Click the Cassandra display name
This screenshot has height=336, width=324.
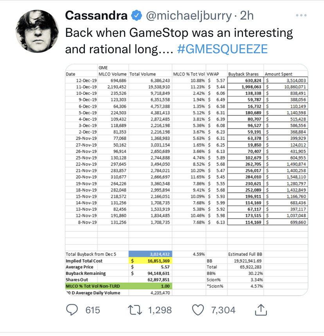[x=96, y=16]
